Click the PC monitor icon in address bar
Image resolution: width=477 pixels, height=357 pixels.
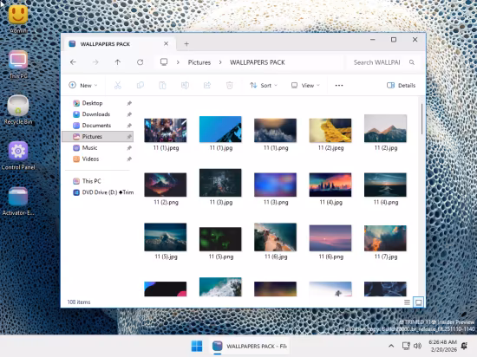164,62
